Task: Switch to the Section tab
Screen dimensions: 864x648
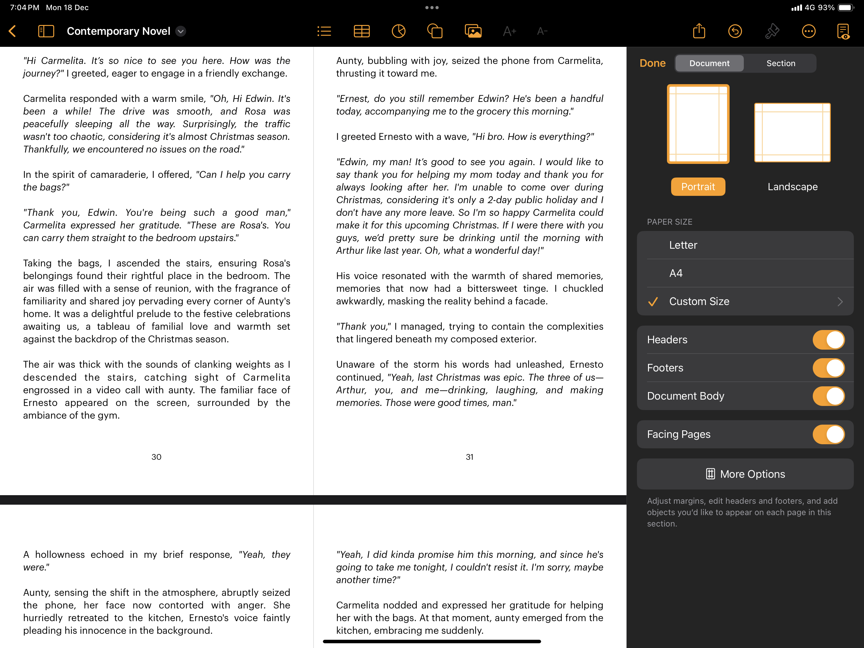Action: click(x=781, y=63)
